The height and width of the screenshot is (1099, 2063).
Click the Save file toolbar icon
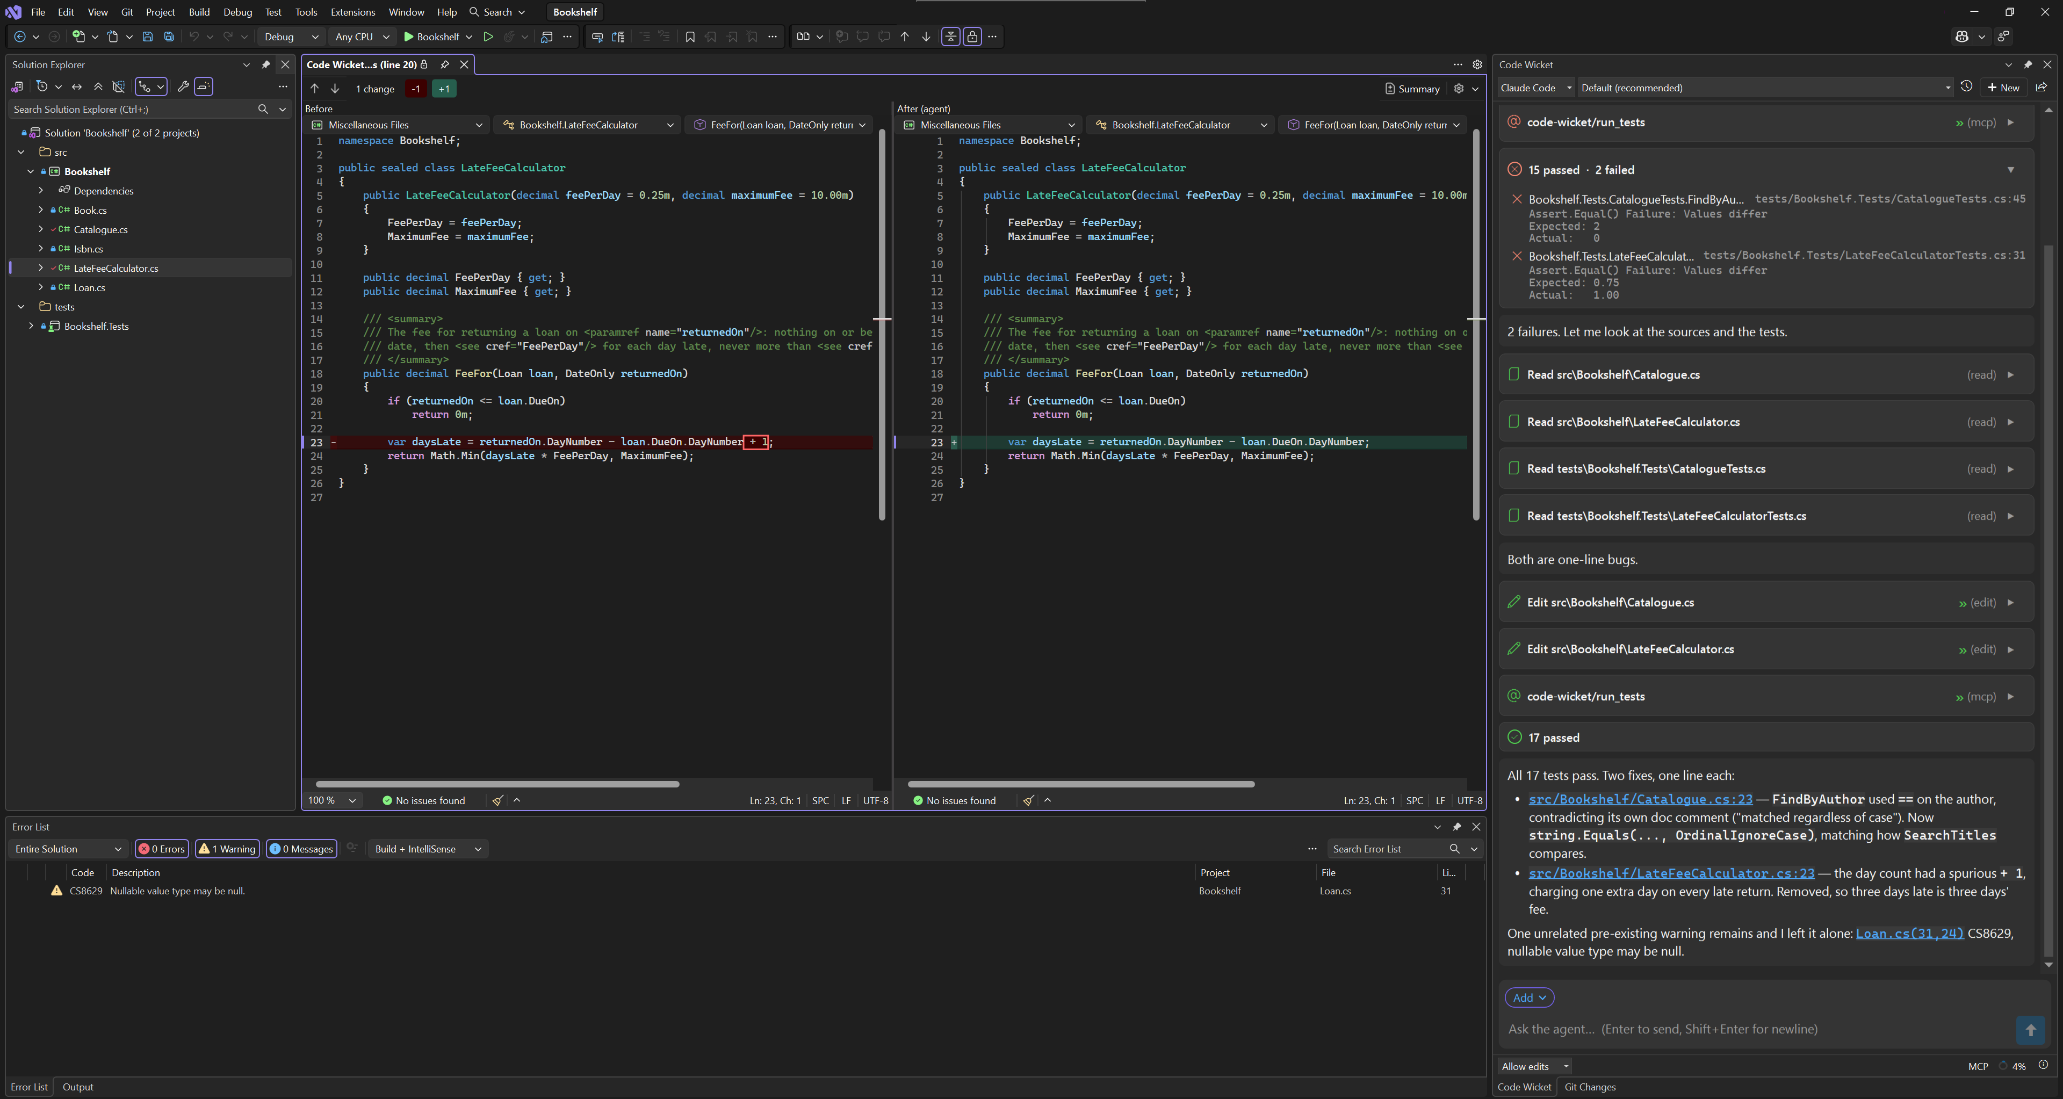[x=147, y=36]
